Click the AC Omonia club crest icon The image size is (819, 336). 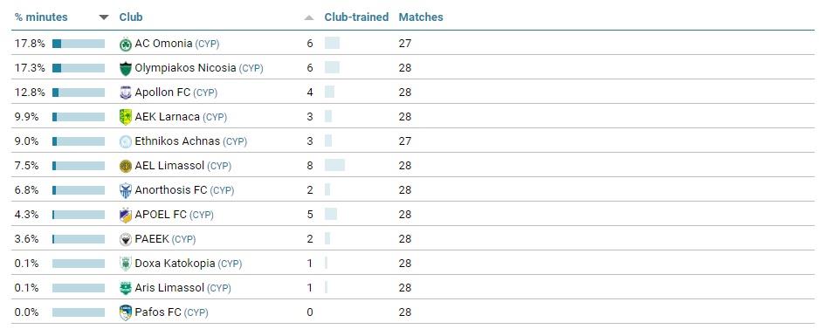tap(126, 45)
